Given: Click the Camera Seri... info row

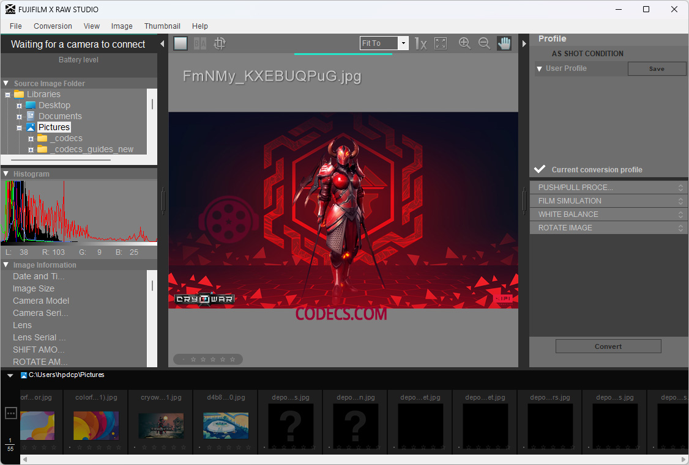Looking at the screenshot, I should (x=40, y=313).
